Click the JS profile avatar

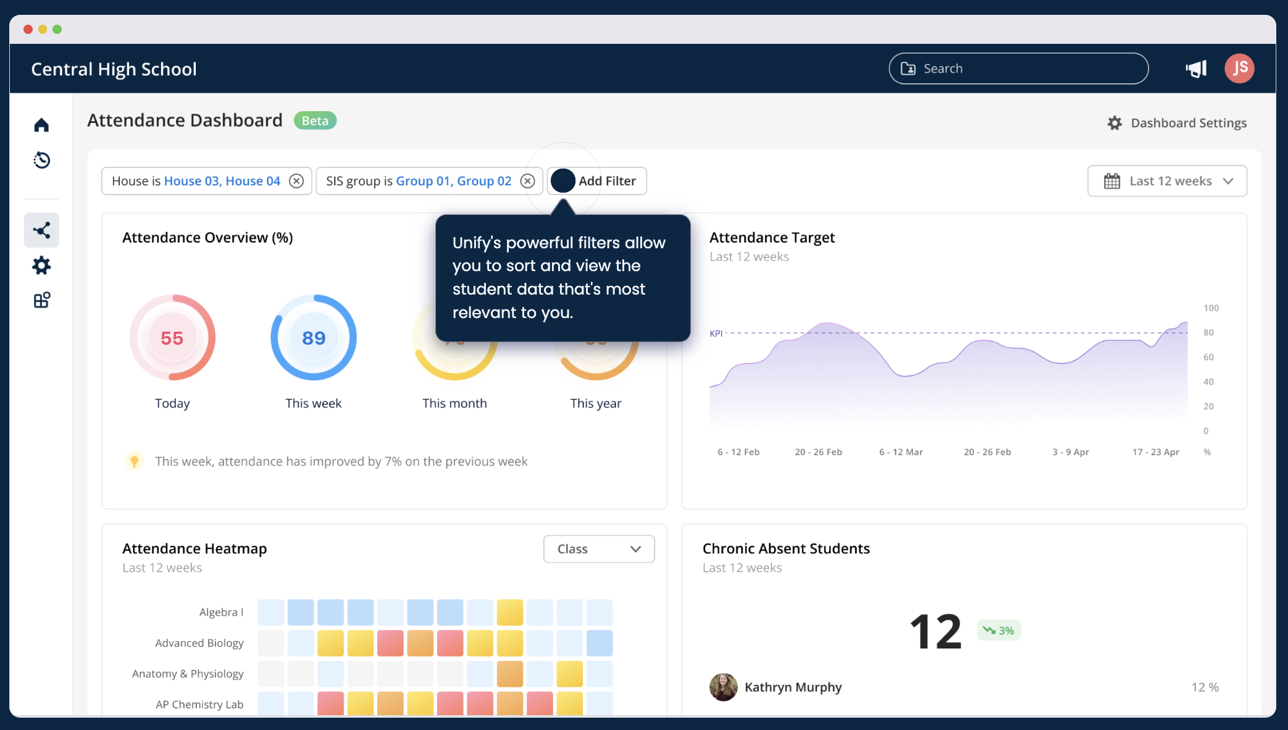pyautogui.click(x=1240, y=68)
